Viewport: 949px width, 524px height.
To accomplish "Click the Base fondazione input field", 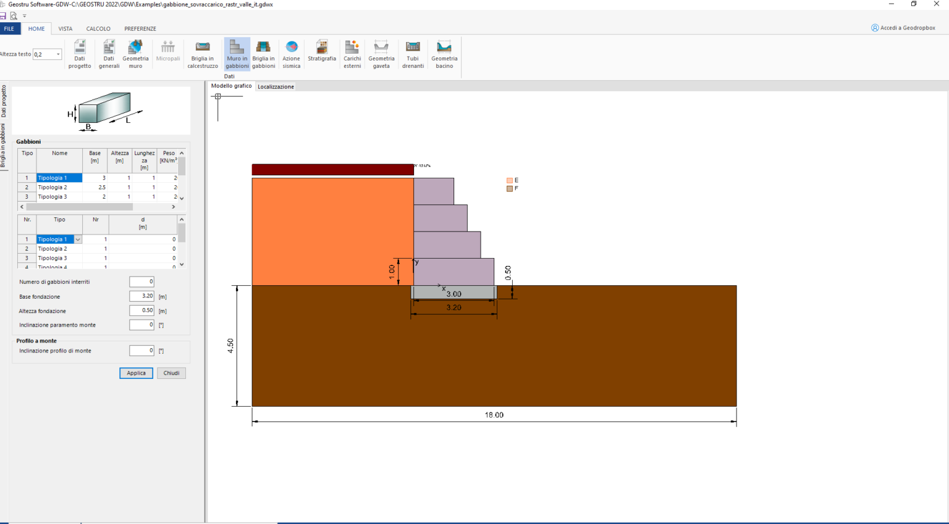I will [141, 296].
